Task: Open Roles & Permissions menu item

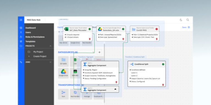Action: [35, 37]
